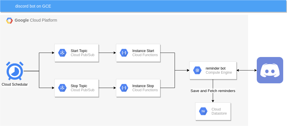
Task: Select the Start Topic Pub/Sub hexagon icon
Action: (x=62, y=53)
